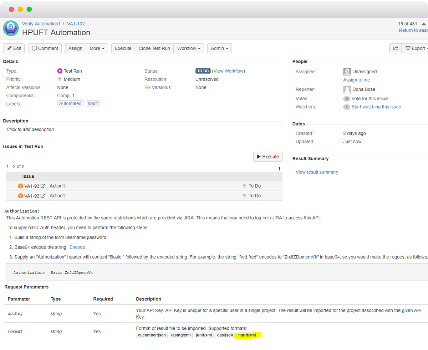Click Return to search link
428x350 pixels.
point(413,30)
